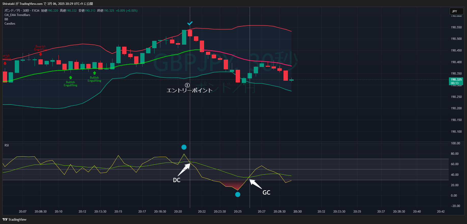
Task: Click the current price tag 190.325
Action: pyautogui.click(x=456, y=81)
